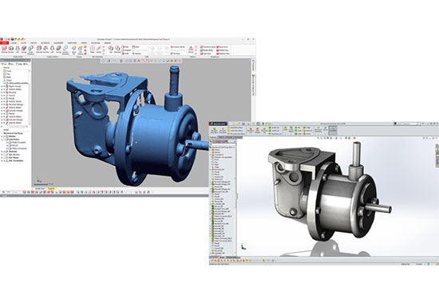
Task: Toggle visibility of Sketches entry
Action: 4,151
